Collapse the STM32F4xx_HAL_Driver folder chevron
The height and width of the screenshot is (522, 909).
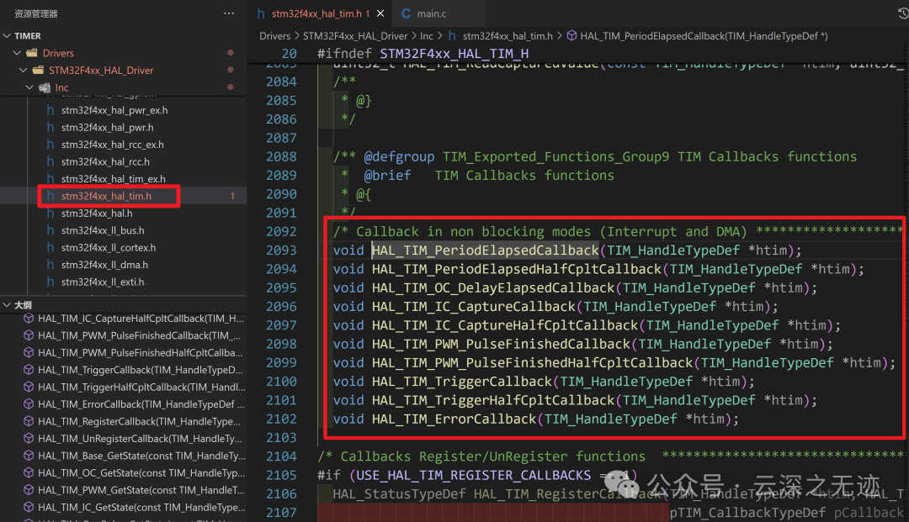pyautogui.click(x=24, y=71)
